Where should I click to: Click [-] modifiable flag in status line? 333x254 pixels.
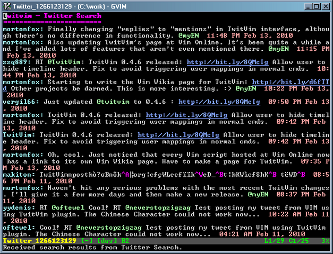click(87, 241)
